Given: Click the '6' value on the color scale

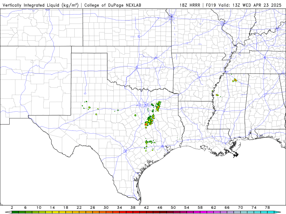Looking at the screenshot, I should point(25,208).
